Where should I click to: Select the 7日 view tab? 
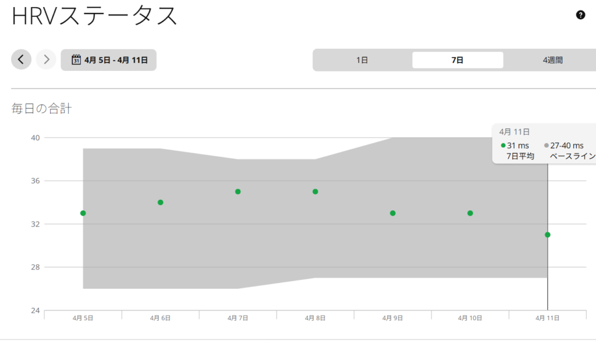457,60
